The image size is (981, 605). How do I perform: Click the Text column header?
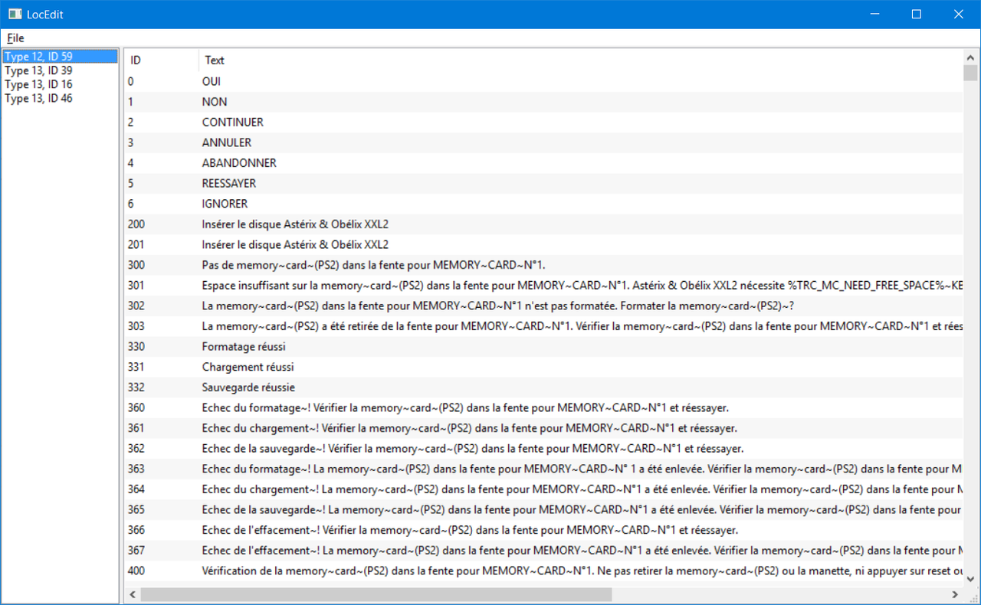(x=580, y=60)
